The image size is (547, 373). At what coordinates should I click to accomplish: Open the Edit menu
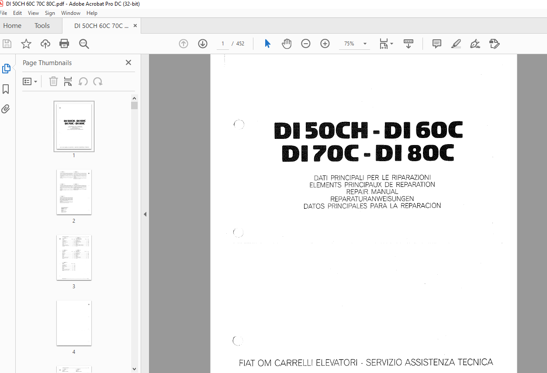tap(17, 13)
